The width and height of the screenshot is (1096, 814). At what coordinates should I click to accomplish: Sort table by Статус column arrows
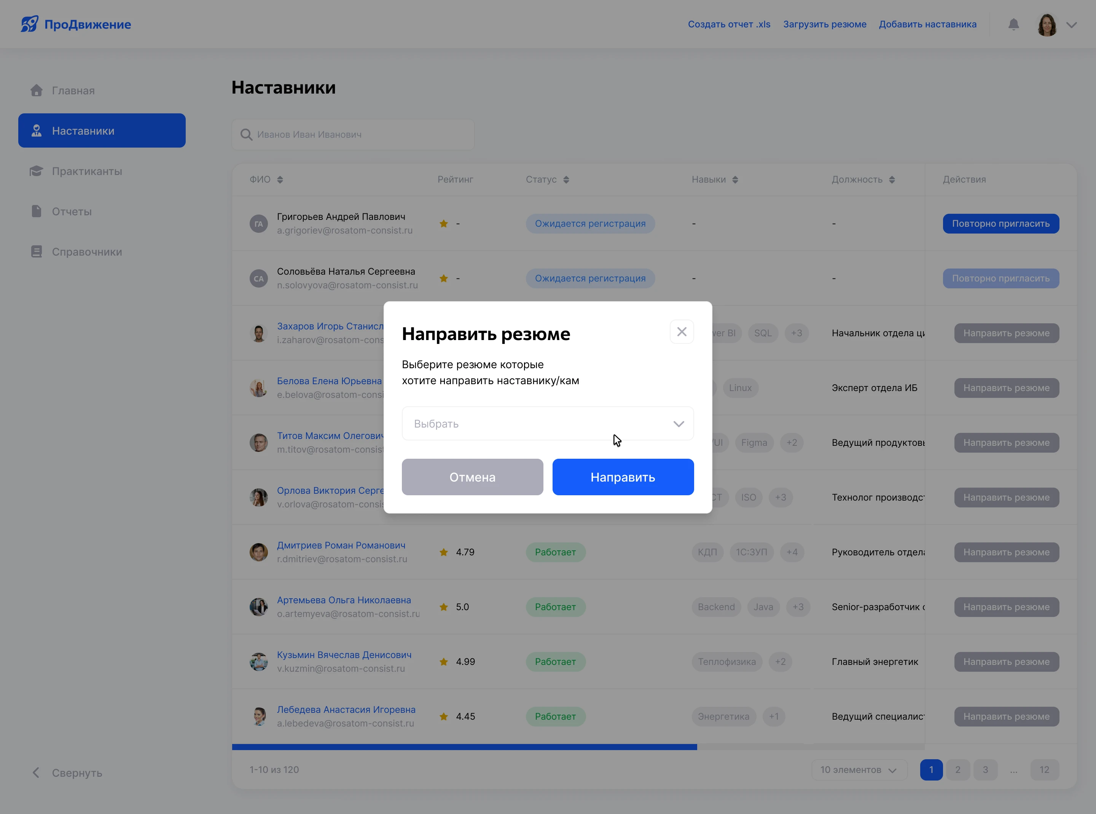tap(566, 180)
